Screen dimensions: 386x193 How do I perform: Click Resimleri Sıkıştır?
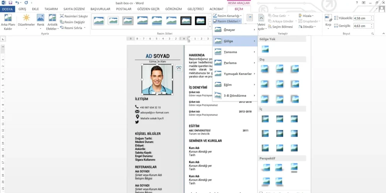pyautogui.click(x=74, y=16)
